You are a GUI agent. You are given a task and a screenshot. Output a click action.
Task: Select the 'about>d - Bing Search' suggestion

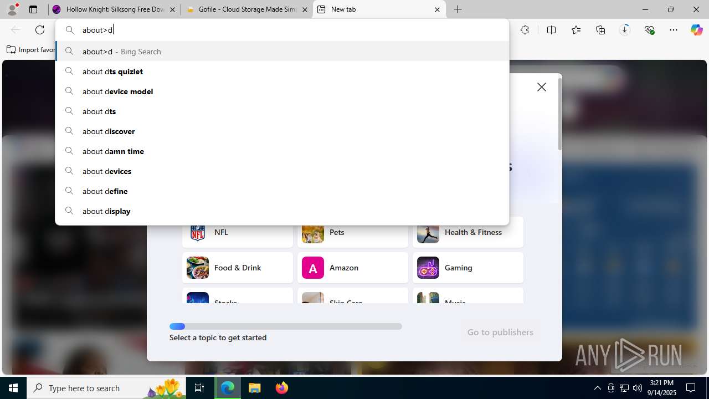282,52
